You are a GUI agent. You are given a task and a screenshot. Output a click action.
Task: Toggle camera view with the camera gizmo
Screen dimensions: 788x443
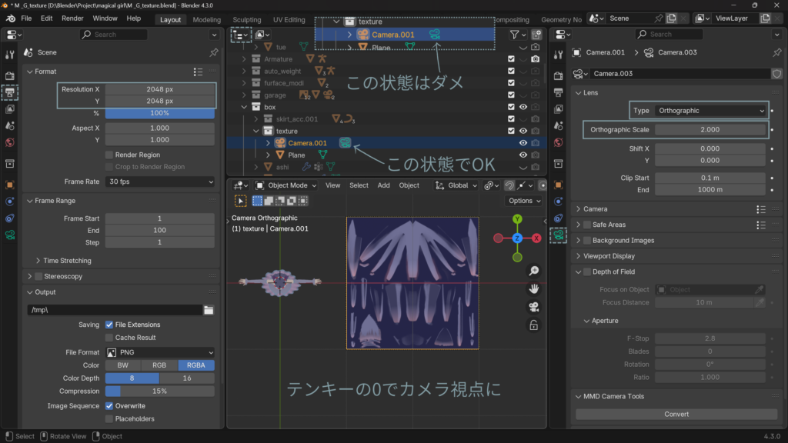click(x=533, y=307)
